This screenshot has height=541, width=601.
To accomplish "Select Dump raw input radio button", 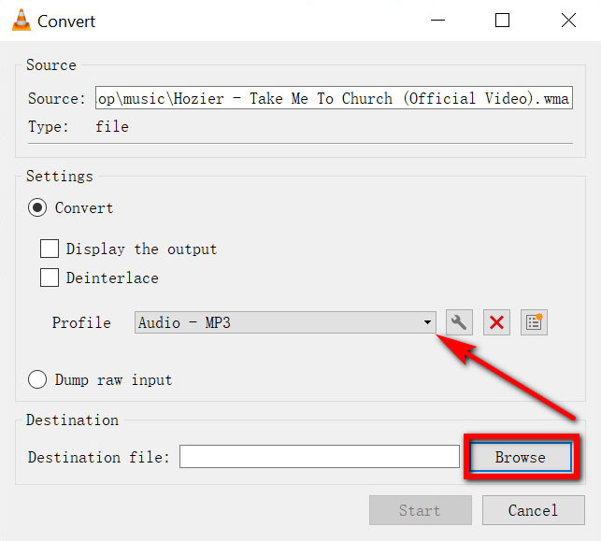I will (37, 379).
